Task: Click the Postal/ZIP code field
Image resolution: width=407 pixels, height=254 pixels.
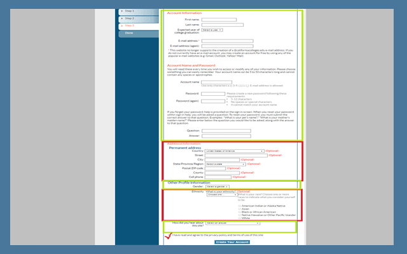Action: click(x=215, y=168)
